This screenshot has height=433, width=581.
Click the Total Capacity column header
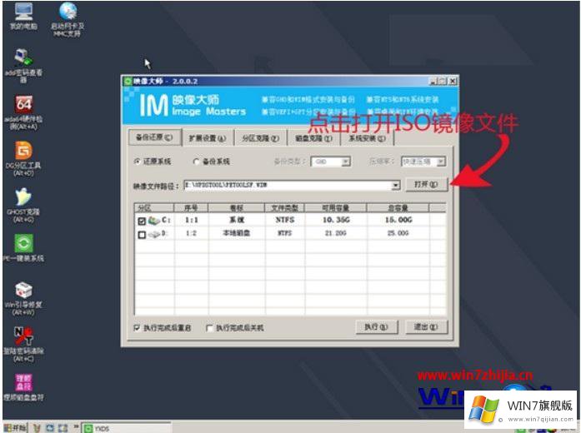398,207
